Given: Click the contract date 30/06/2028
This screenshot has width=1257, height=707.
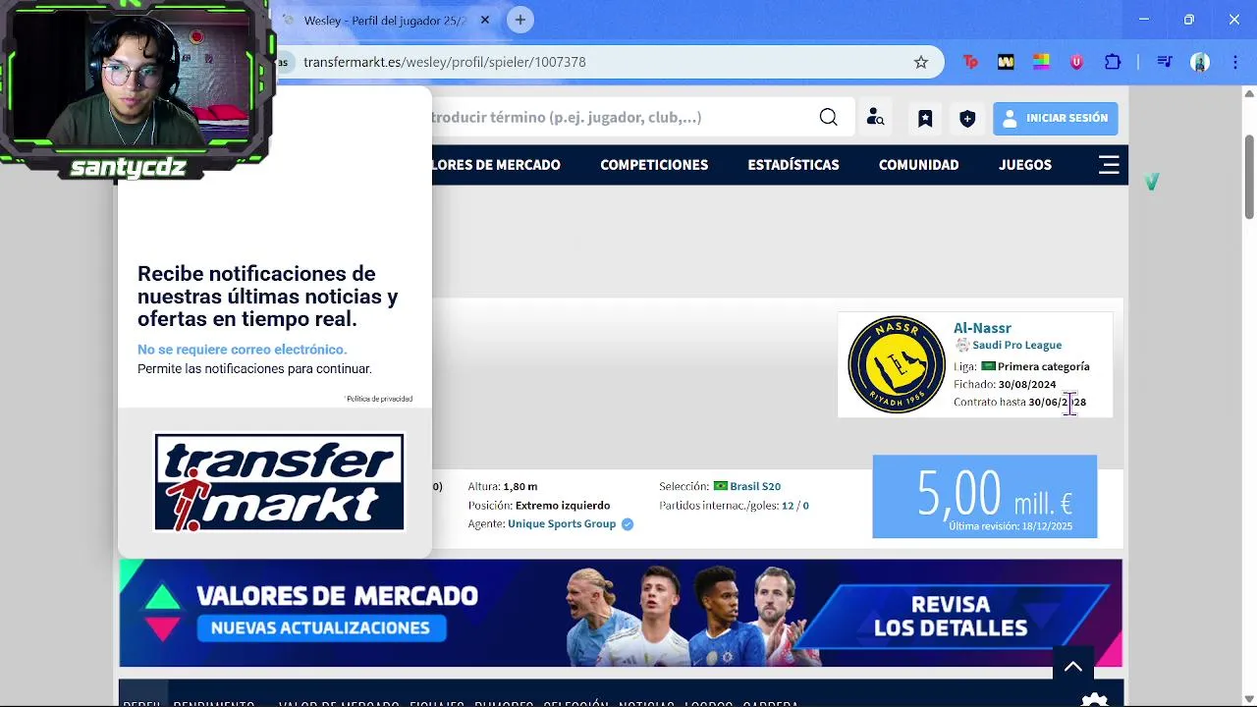Looking at the screenshot, I should (x=1057, y=403).
